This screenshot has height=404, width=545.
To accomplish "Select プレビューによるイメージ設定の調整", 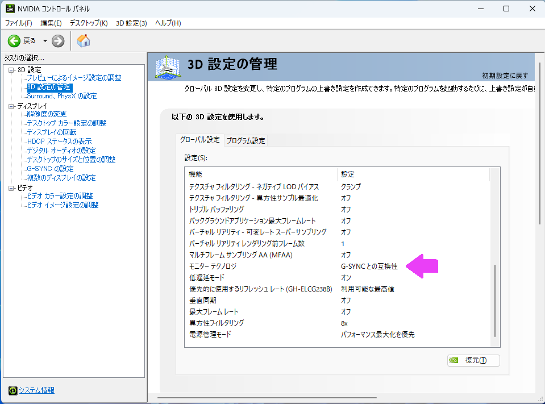I will [x=74, y=78].
